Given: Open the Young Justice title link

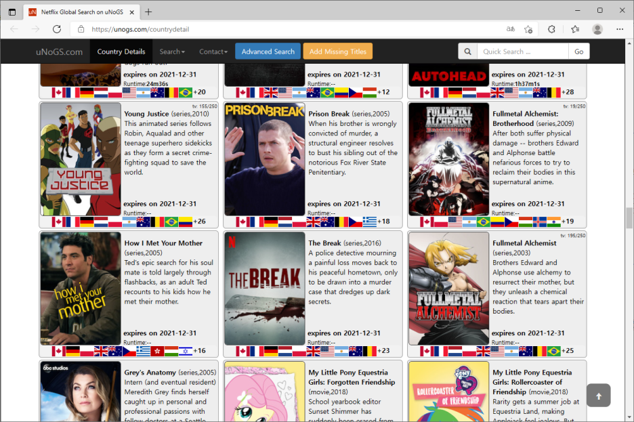Looking at the screenshot, I should coord(146,114).
